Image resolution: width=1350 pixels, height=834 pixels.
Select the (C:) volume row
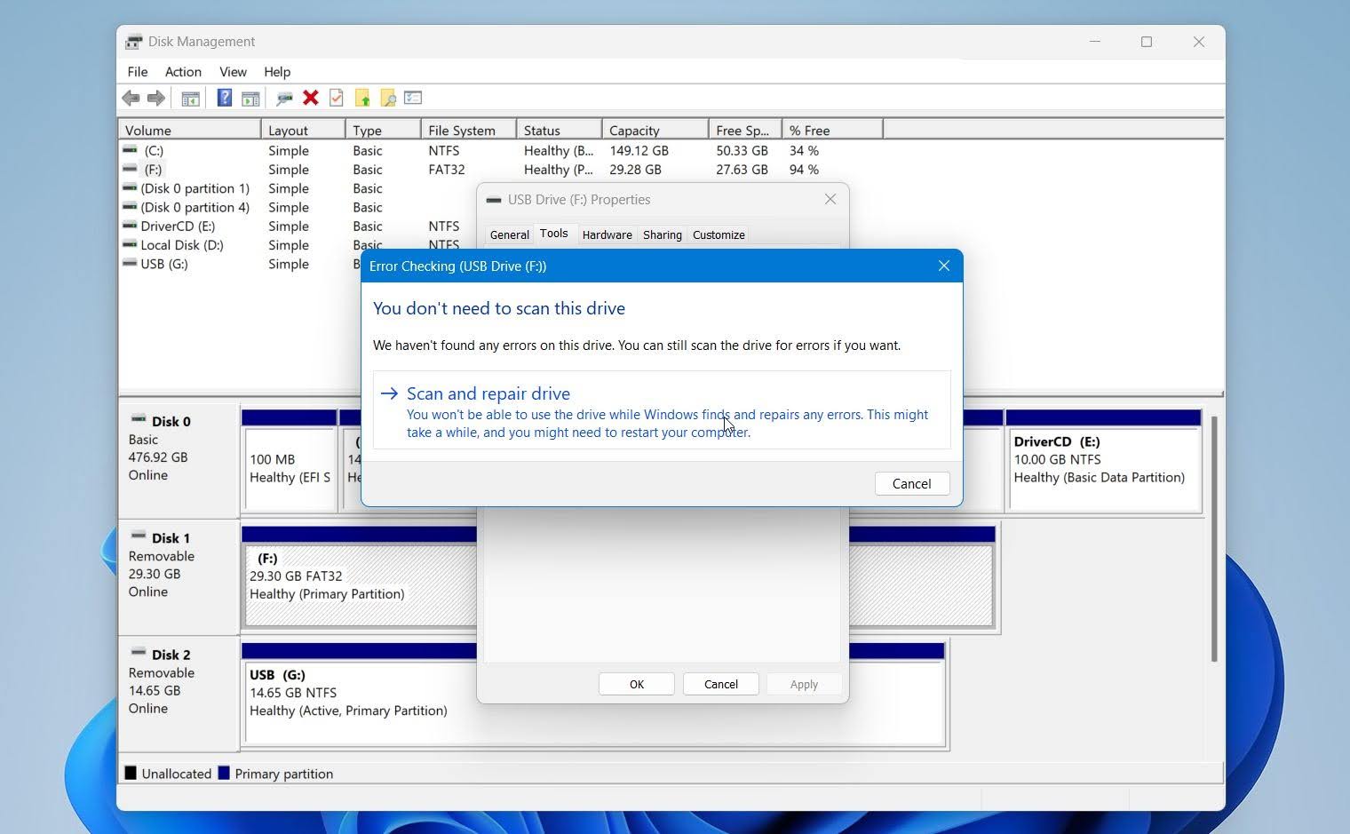pos(502,151)
